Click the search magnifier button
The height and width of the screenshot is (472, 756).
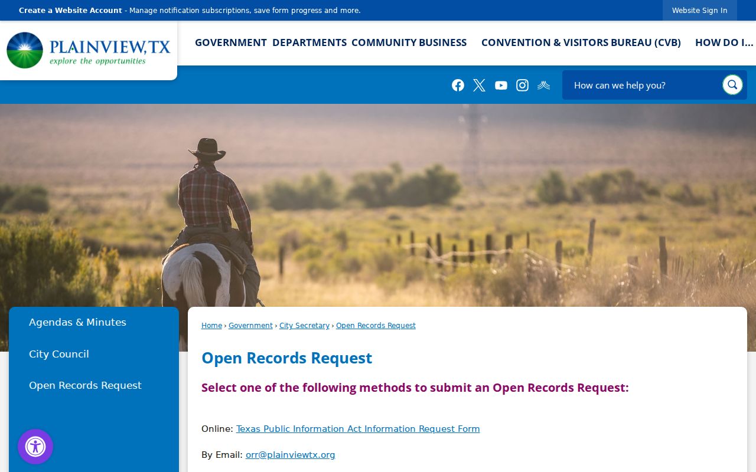pyautogui.click(x=732, y=85)
